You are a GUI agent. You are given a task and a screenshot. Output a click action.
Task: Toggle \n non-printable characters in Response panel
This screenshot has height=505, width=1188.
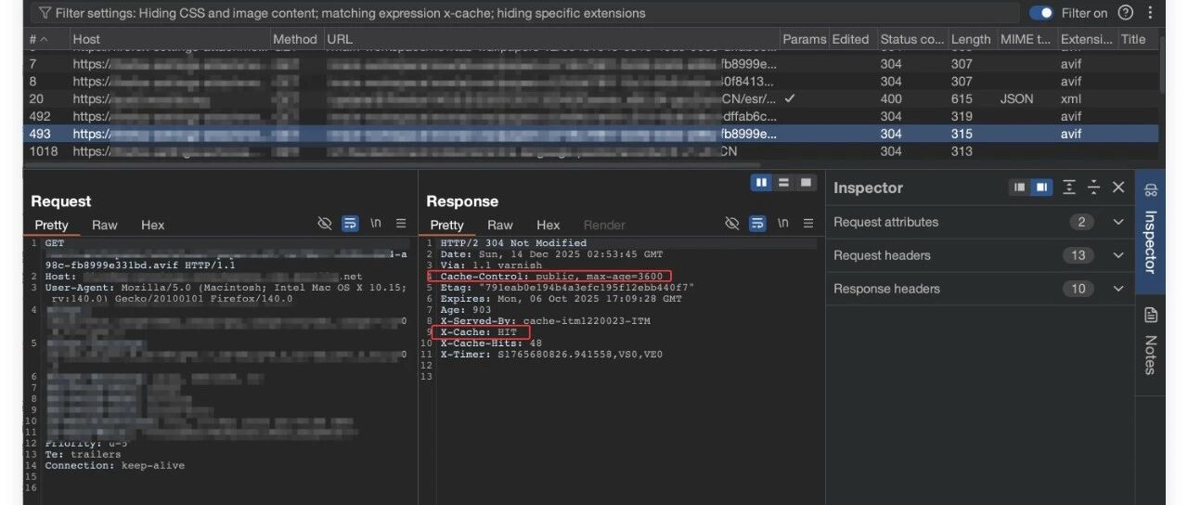(x=783, y=224)
